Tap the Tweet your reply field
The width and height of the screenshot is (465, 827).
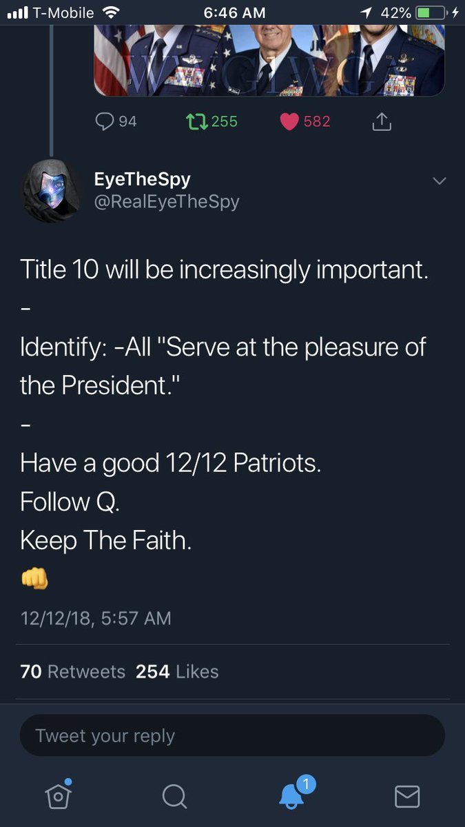point(232,735)
